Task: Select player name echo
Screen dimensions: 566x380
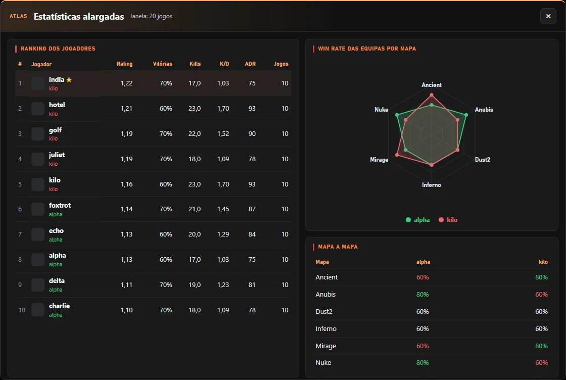Action: tap(56, 230)
